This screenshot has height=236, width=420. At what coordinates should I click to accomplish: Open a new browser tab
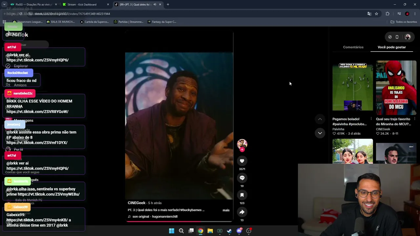pyautogui.click(x=168, y=5)
